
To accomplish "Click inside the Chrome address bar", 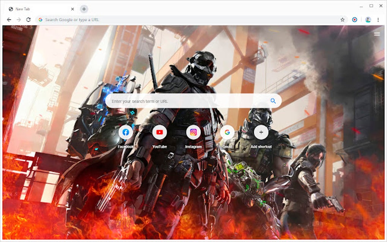I will click(x=152, y=19).
